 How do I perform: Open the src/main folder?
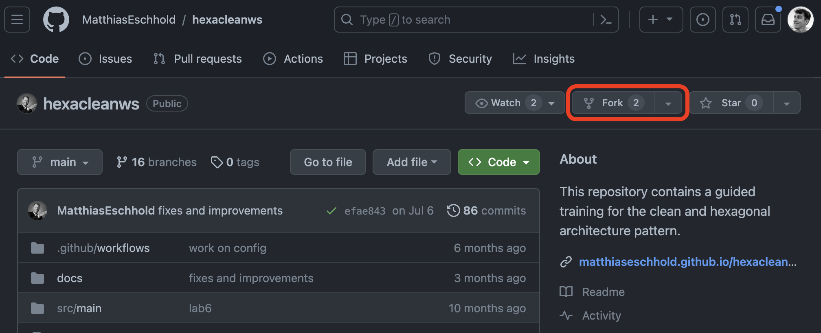click(79, 308)
